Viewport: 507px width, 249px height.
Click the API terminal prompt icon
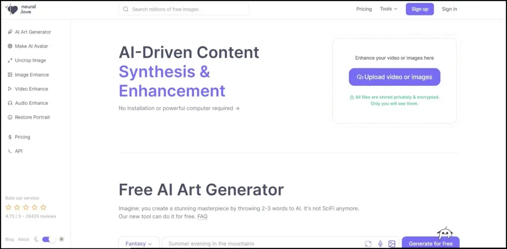(10, 151)
